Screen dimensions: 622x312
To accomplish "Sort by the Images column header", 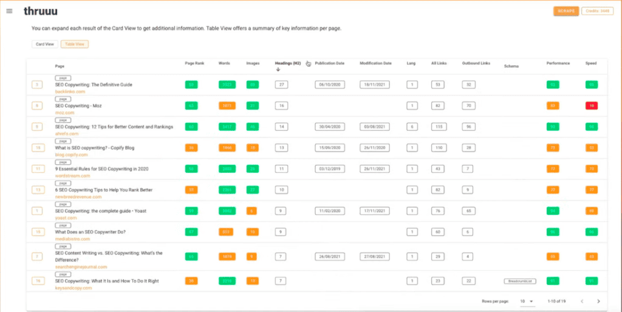I will (253, 63).
